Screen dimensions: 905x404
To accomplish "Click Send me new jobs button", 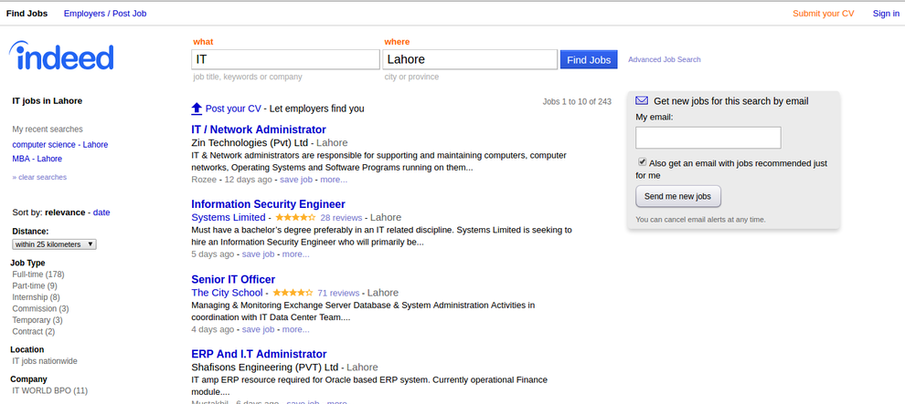I will click(x=677, y=196).
